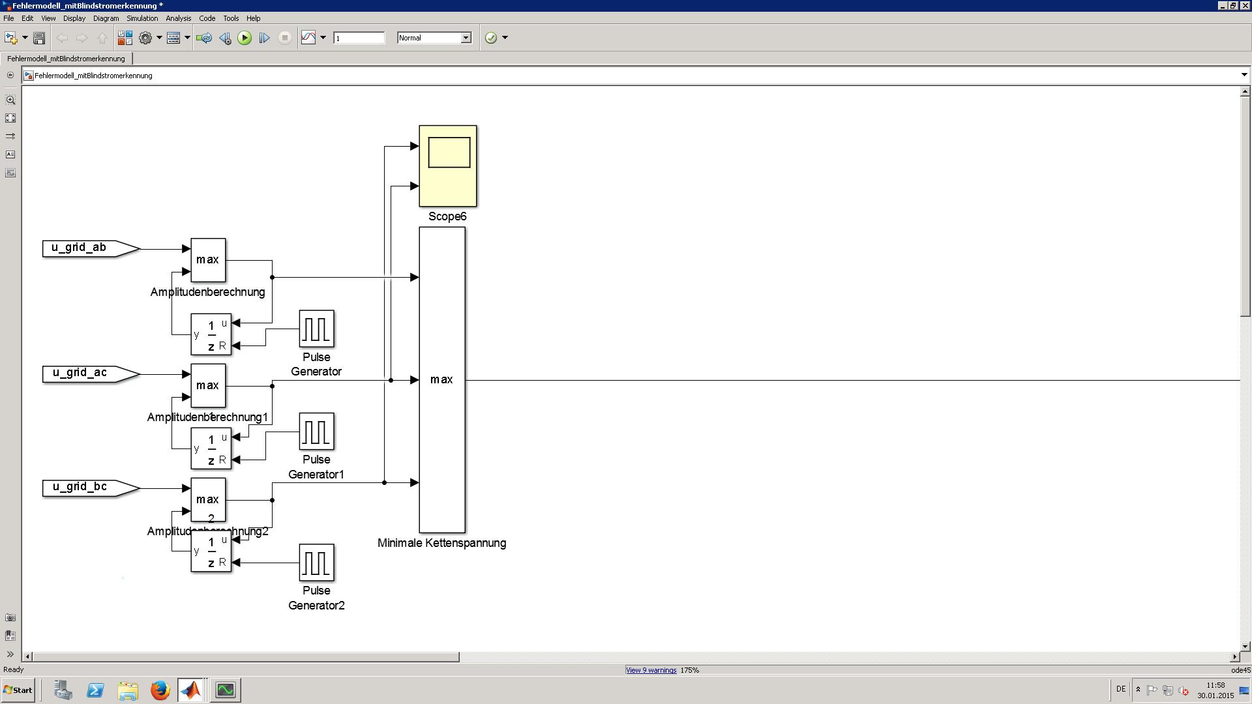Open the Simulation Data Inspector icon
Screen dimensions: 1252x704
(308, 38)
